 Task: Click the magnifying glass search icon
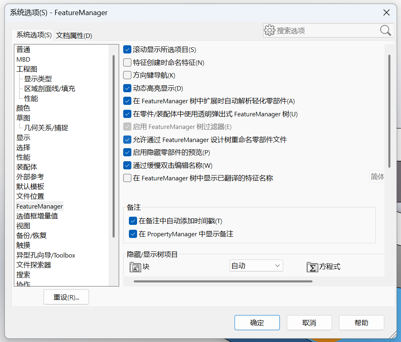pyautogui.click(x=385, y=31)
